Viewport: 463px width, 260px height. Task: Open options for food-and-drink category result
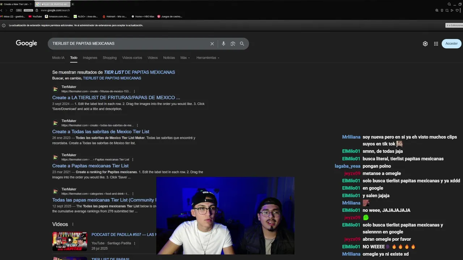[x=133, y=194]
